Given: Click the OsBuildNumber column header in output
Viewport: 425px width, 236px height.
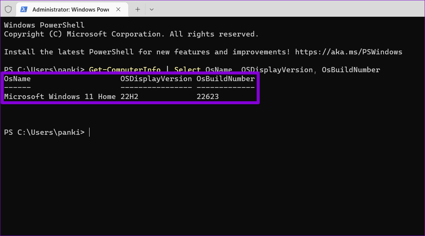Looking at the screenshot, I should point(225,79).
